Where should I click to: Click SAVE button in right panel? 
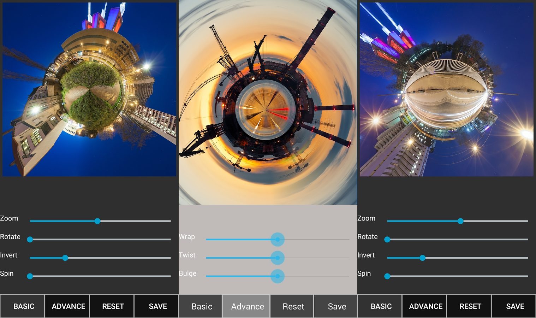tap(514, 306)
